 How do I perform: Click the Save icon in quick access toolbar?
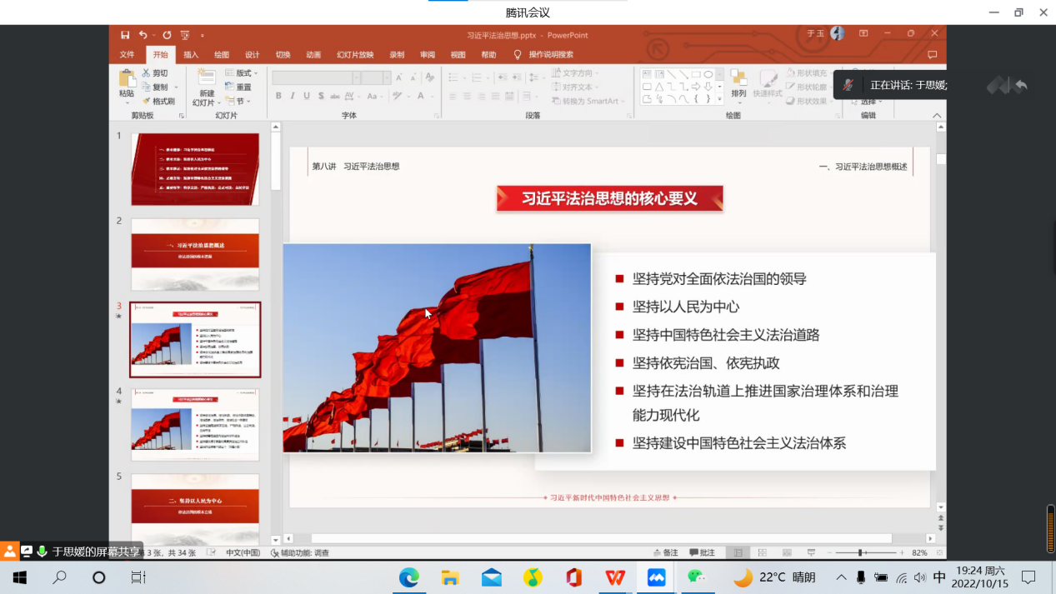[x=125, y=35]
